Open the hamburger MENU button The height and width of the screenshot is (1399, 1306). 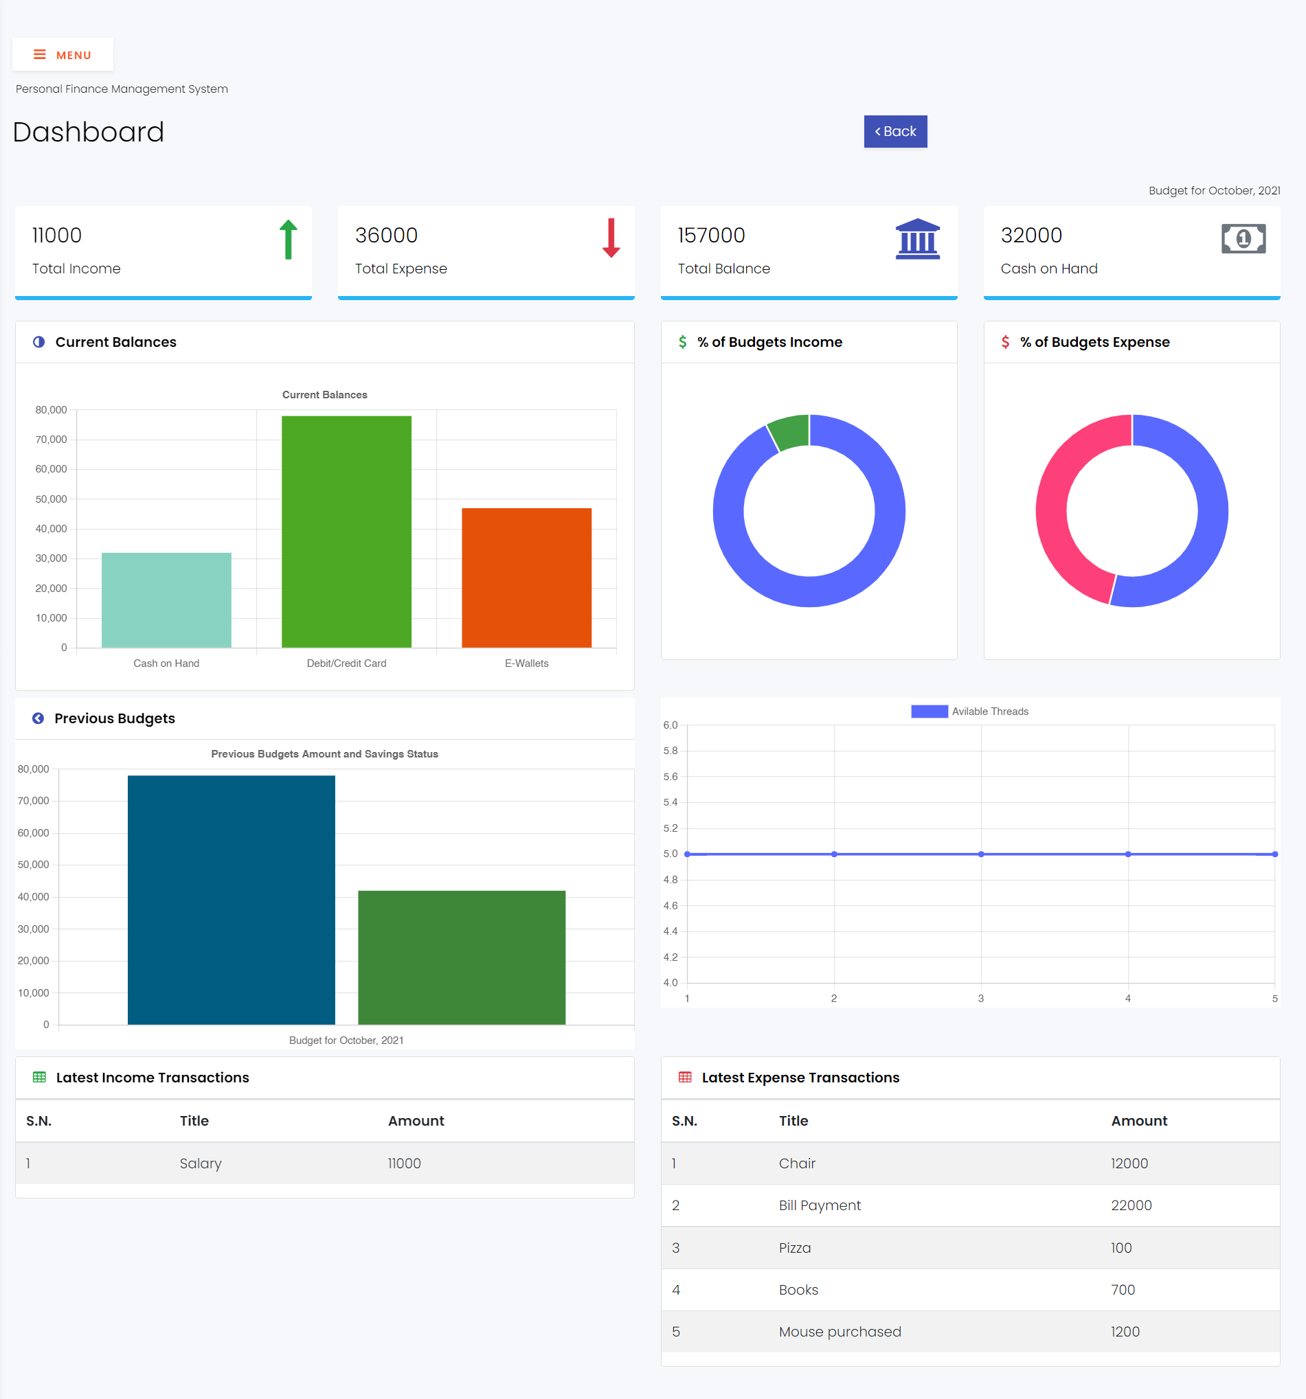pos(63,55)
